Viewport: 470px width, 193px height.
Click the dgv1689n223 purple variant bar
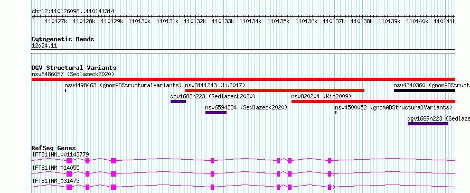tap(428, 124)
